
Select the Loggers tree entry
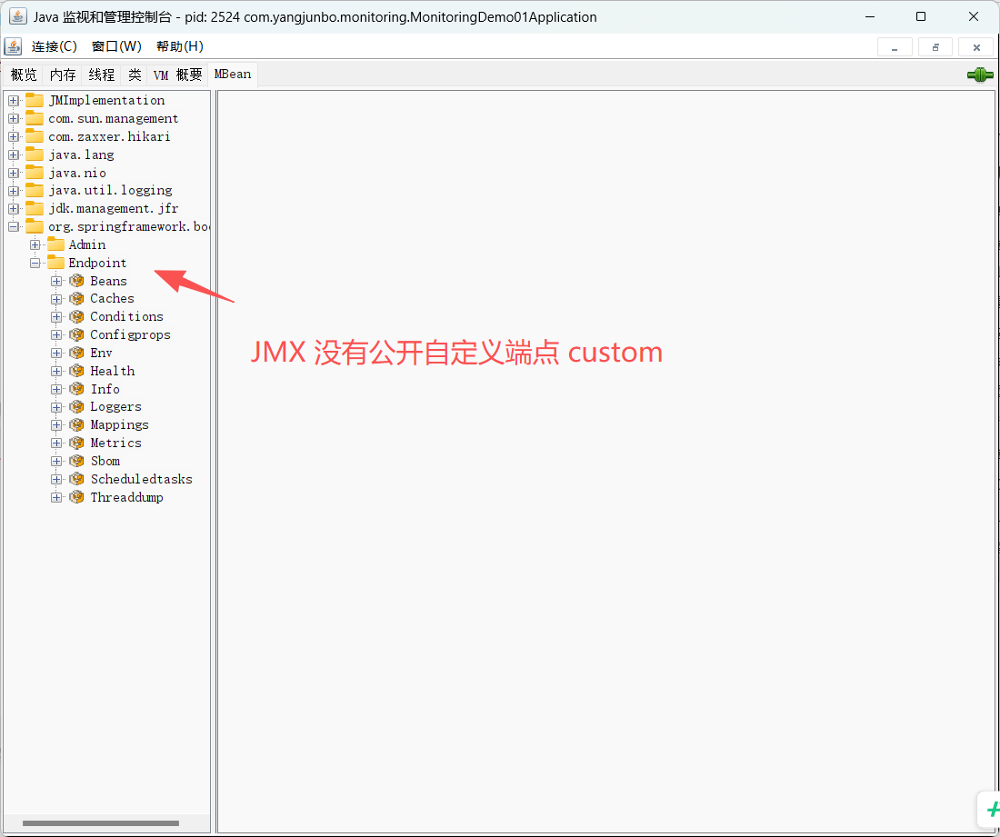115,407
